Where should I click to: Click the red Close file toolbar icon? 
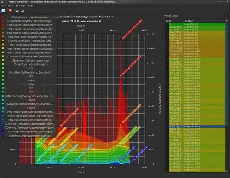tap(10, 11)
